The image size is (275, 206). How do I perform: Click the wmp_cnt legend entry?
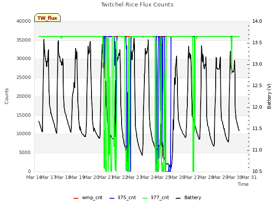[88, 197]
